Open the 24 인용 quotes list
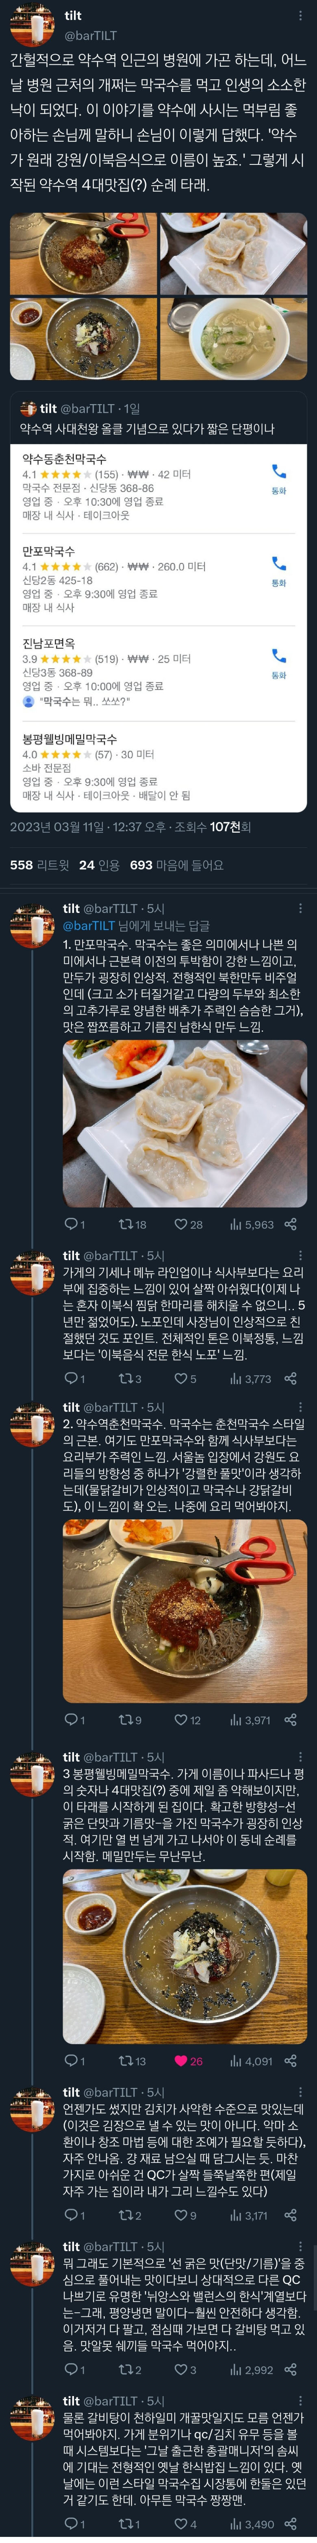317x2543 pixels. tap(100, 865)
